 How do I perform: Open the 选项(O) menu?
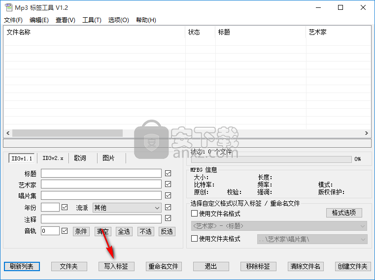[x=118, y=20]
